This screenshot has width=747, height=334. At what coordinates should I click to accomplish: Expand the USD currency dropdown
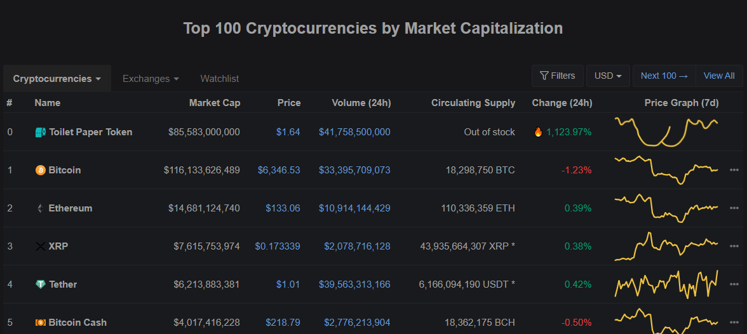click(608, 76)
